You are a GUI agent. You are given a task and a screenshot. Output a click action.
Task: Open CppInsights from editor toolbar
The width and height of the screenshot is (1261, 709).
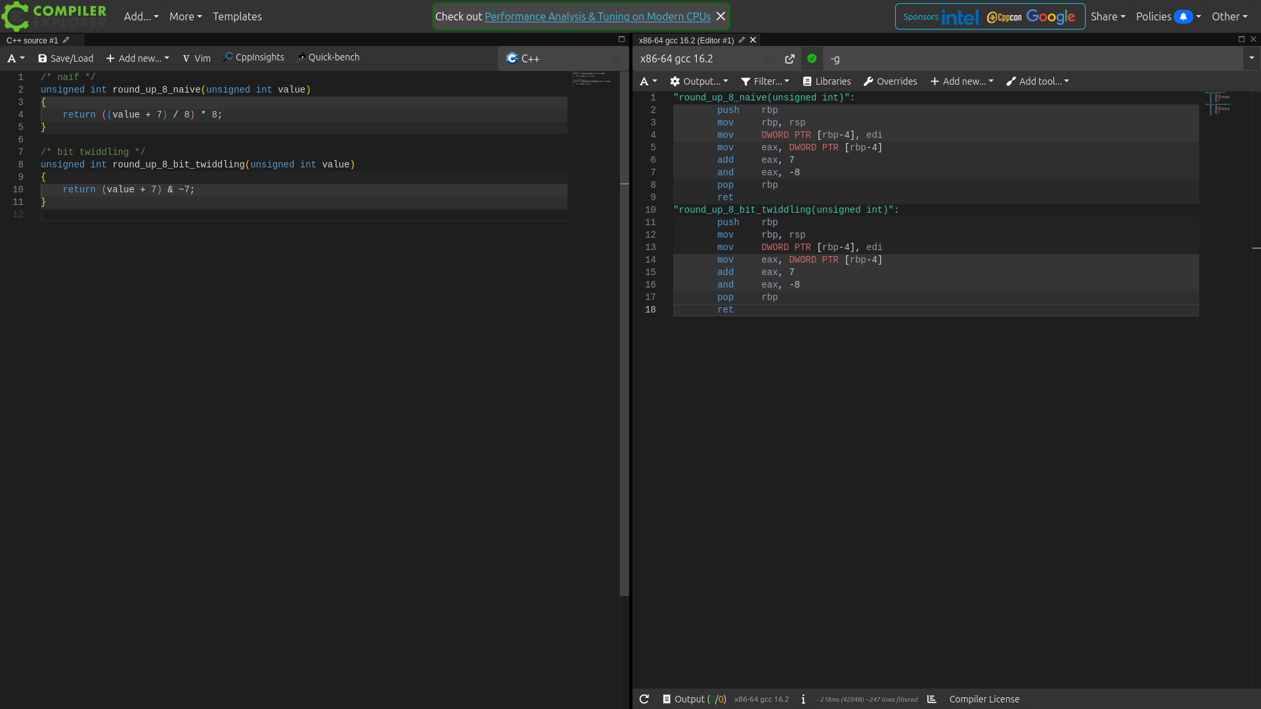[x=254, y=58]
